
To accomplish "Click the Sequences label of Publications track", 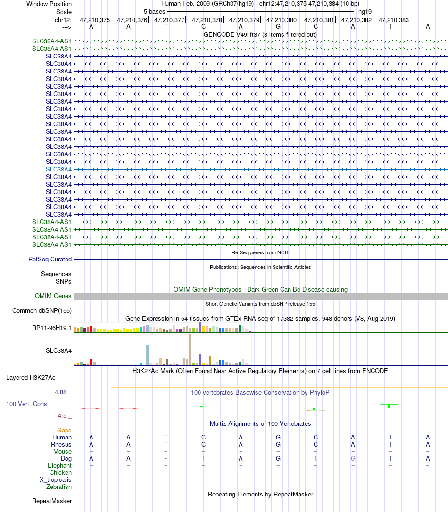I will pos(56,274).
